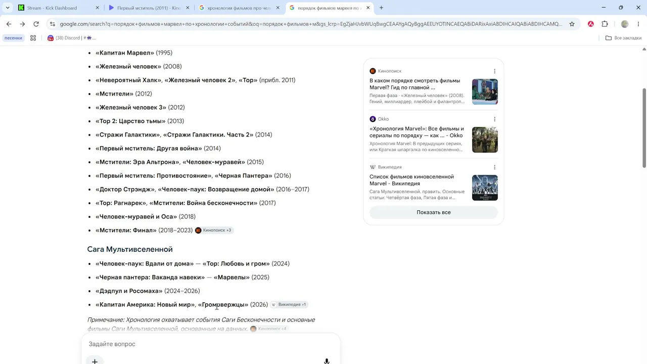Click the text «Доктор Стрэндж»
The image size is (647, 364).
tap(125, 190)
